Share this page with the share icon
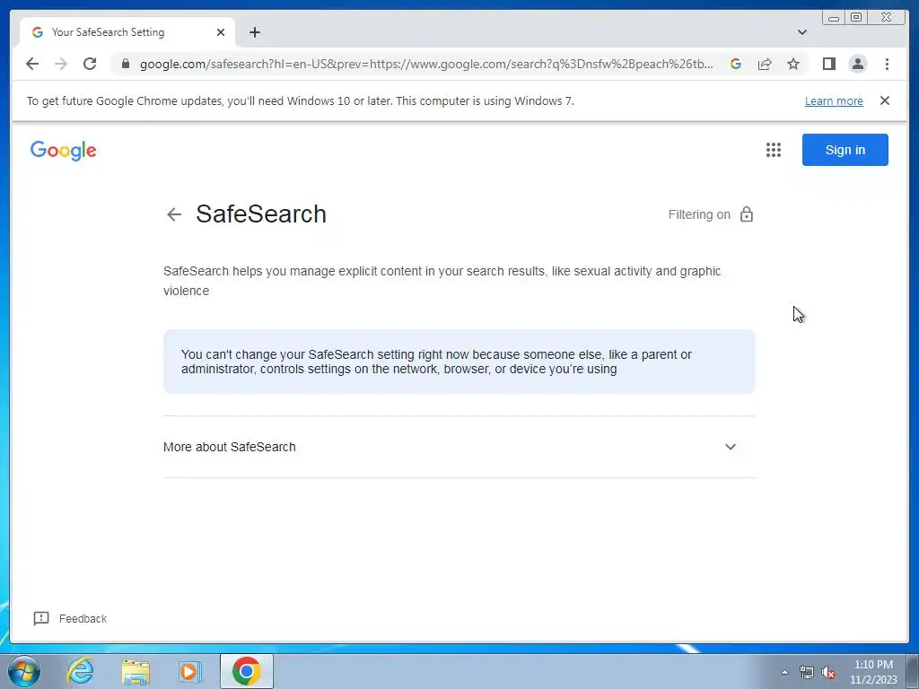Screen dimensions: 919x689 click(765, 64)
